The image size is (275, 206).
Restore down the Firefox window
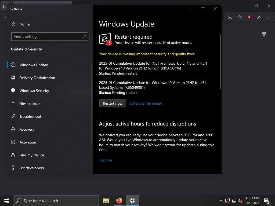[x=256, y=6]
